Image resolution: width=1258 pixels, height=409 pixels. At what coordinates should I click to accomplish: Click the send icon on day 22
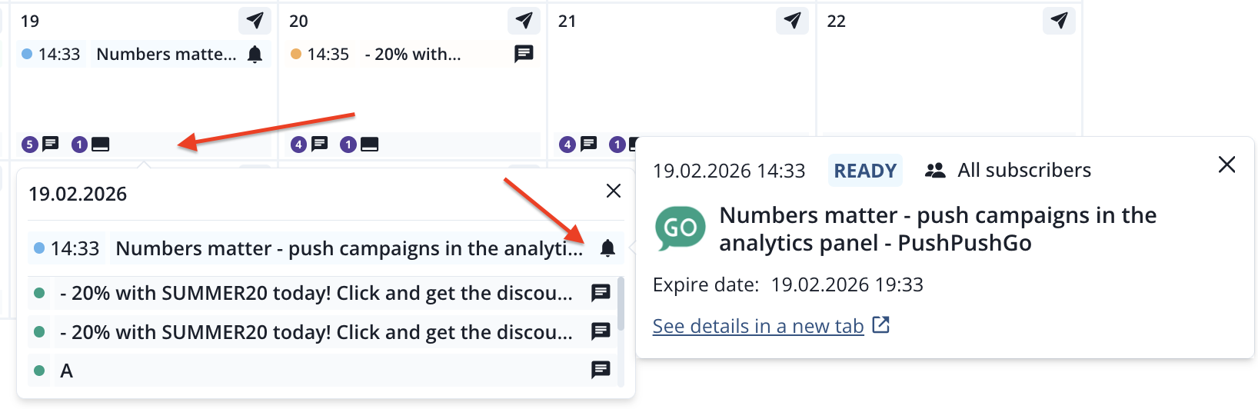click(1059, 21)
